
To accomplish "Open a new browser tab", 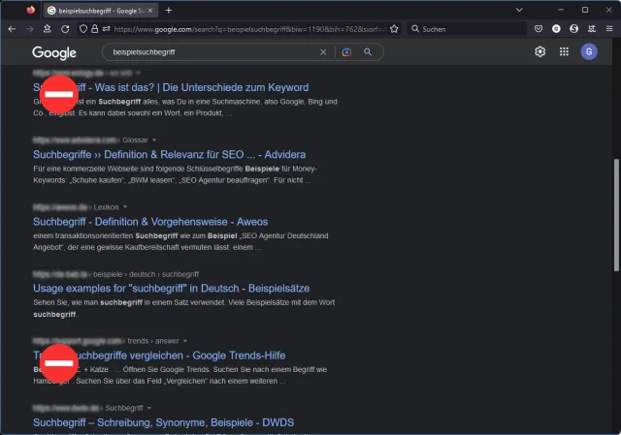I will click(169, 10).
